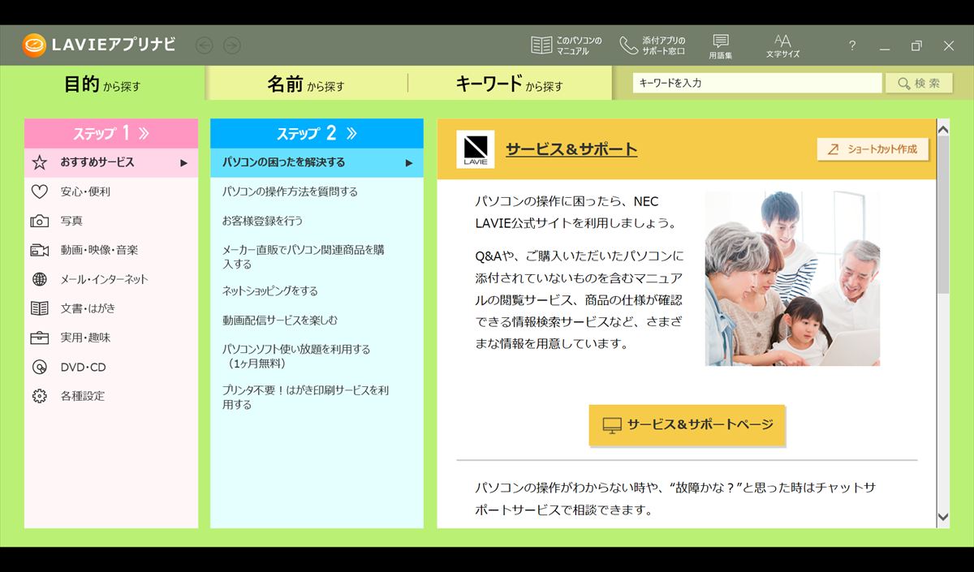The width and height of the screenshot is (974, 572).
Task: Select the gear icon for 各種設定
Action: (39, 396)
